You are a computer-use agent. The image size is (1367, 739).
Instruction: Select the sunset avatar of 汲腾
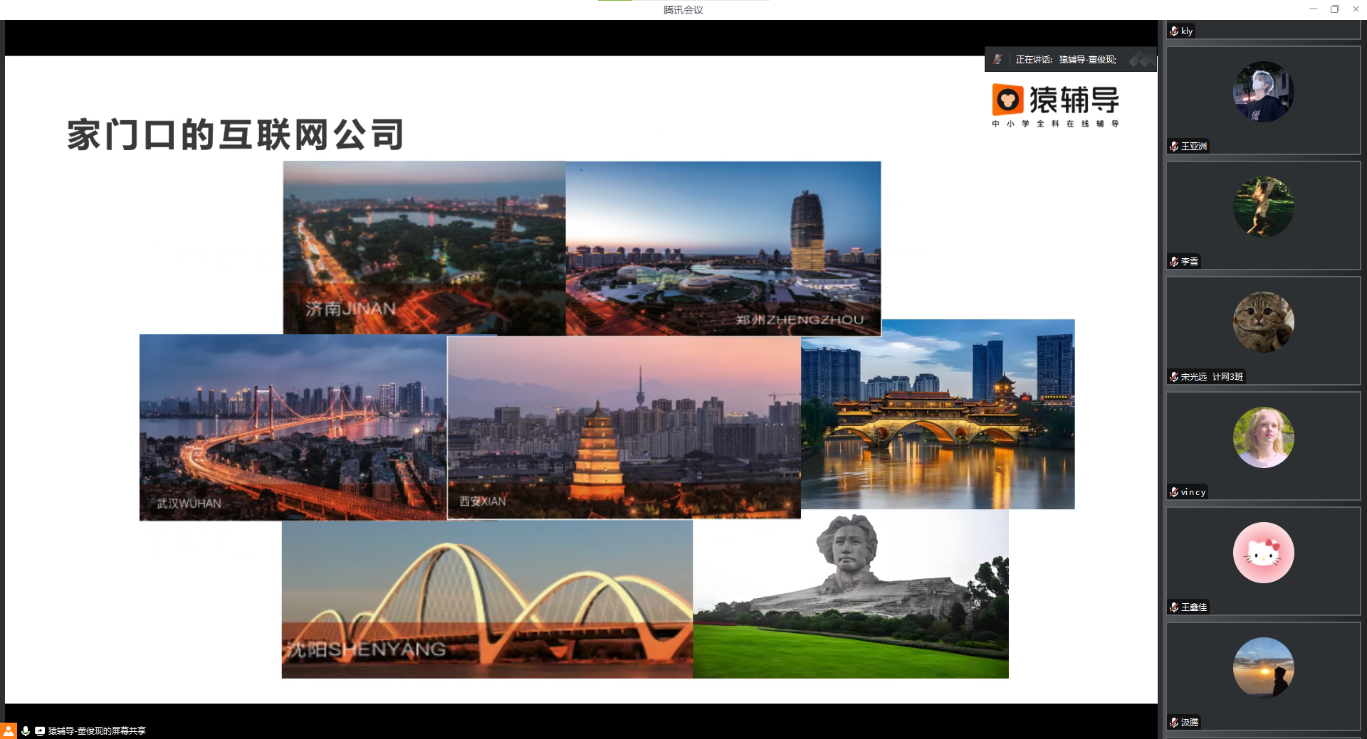click(1263, 668)
